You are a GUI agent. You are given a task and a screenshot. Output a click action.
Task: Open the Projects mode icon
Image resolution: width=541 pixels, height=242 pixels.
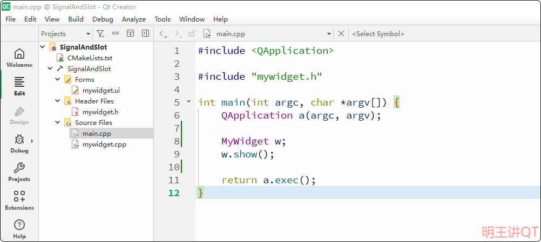pyautogui.click(x=19, y=172)
